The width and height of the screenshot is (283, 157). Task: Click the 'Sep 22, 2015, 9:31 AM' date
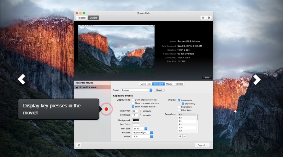(190, 46)
